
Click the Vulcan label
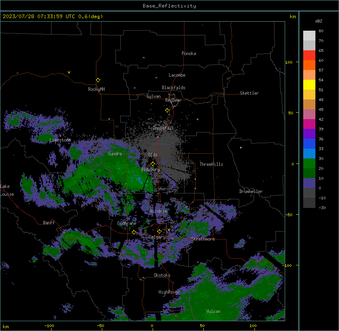213,311
